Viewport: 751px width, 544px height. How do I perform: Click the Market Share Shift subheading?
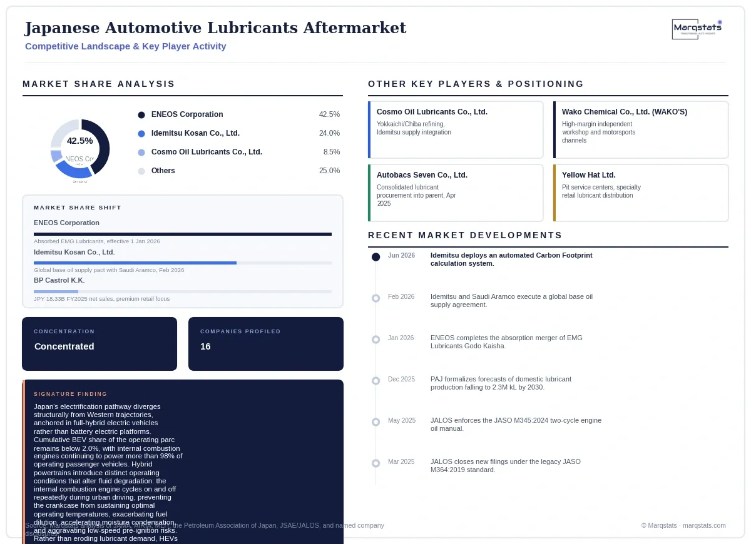(x=78, y=208)
